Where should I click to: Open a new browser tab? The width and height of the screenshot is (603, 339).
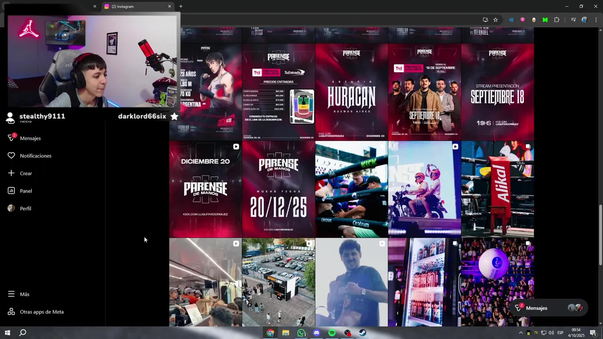pyautogui.click(x=180, y=7)
